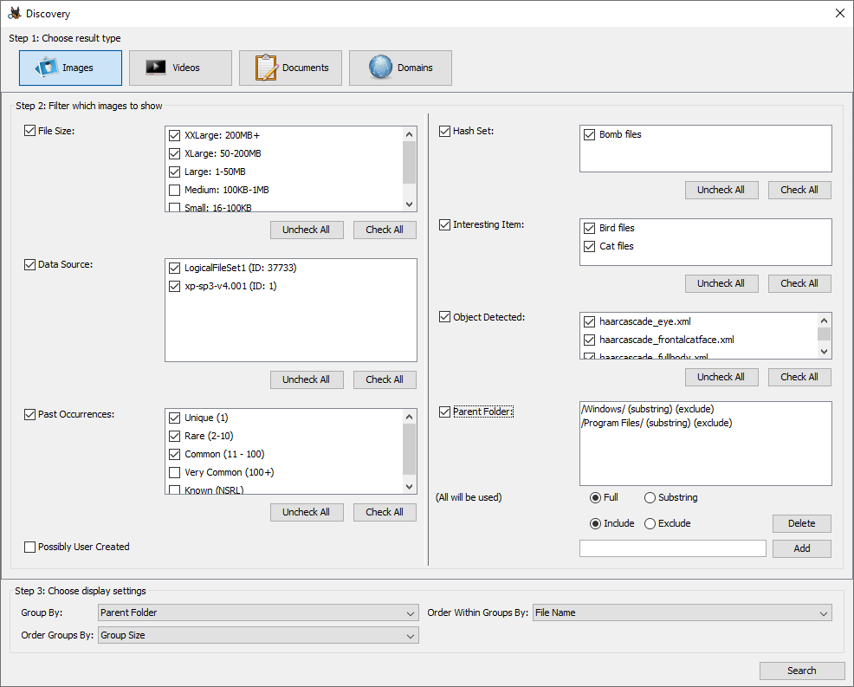Choose the Exclude radio button

click(650, 523)
